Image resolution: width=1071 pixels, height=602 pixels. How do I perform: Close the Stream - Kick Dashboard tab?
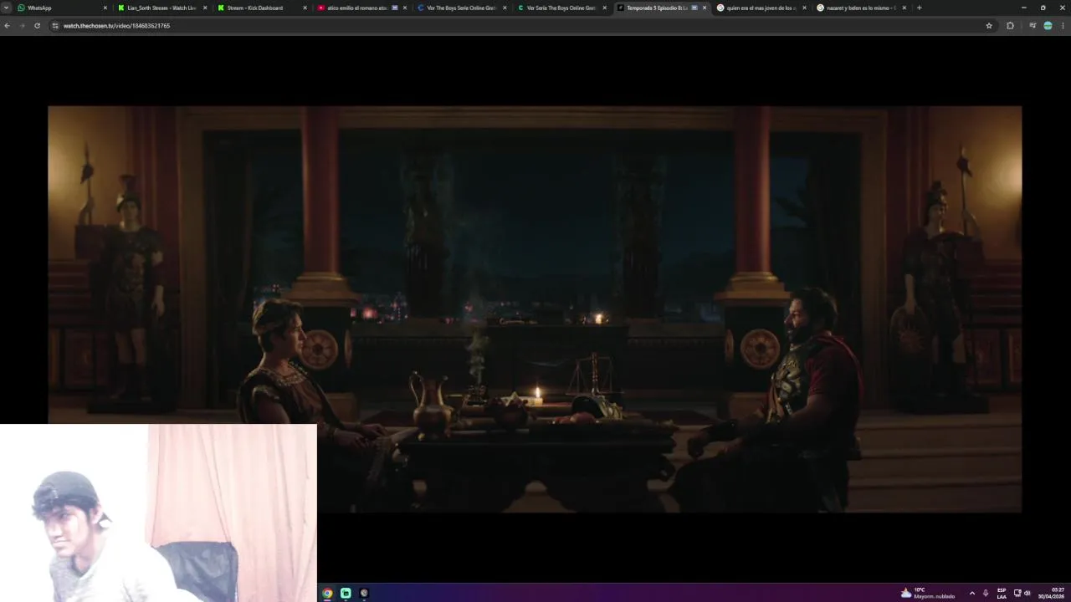point(305,8)
